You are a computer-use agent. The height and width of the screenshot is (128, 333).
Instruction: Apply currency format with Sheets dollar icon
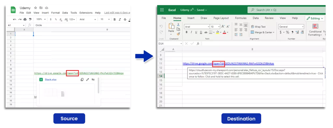tap(50, 19)
